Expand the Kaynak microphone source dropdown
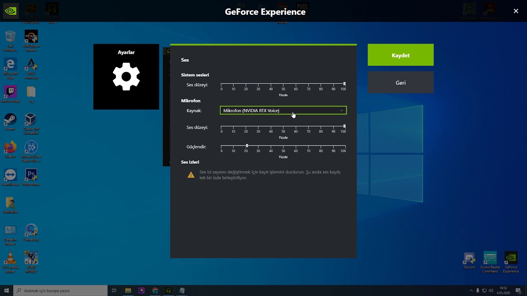Image resolution: width=527 pixels, height=296 pixels. 283,110
